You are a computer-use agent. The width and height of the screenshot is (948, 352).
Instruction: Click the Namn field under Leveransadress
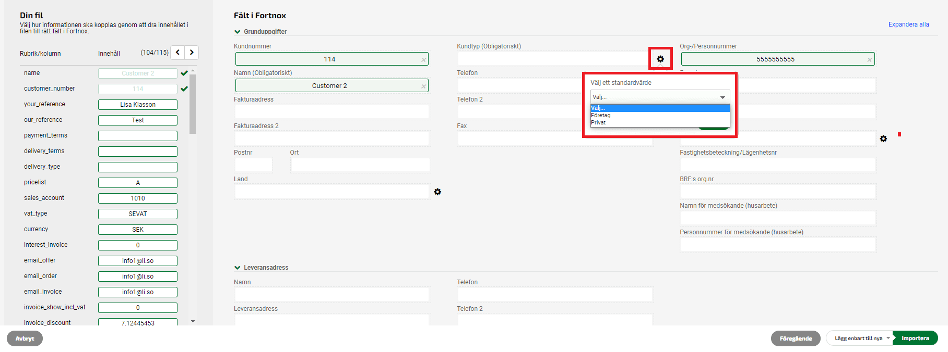[332, 294]
